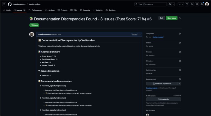Switch to the Code tab

(7, 10)
